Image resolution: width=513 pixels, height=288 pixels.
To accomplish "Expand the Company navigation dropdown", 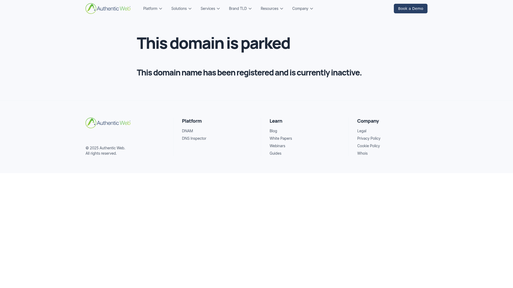I will (x=302, y=8).
